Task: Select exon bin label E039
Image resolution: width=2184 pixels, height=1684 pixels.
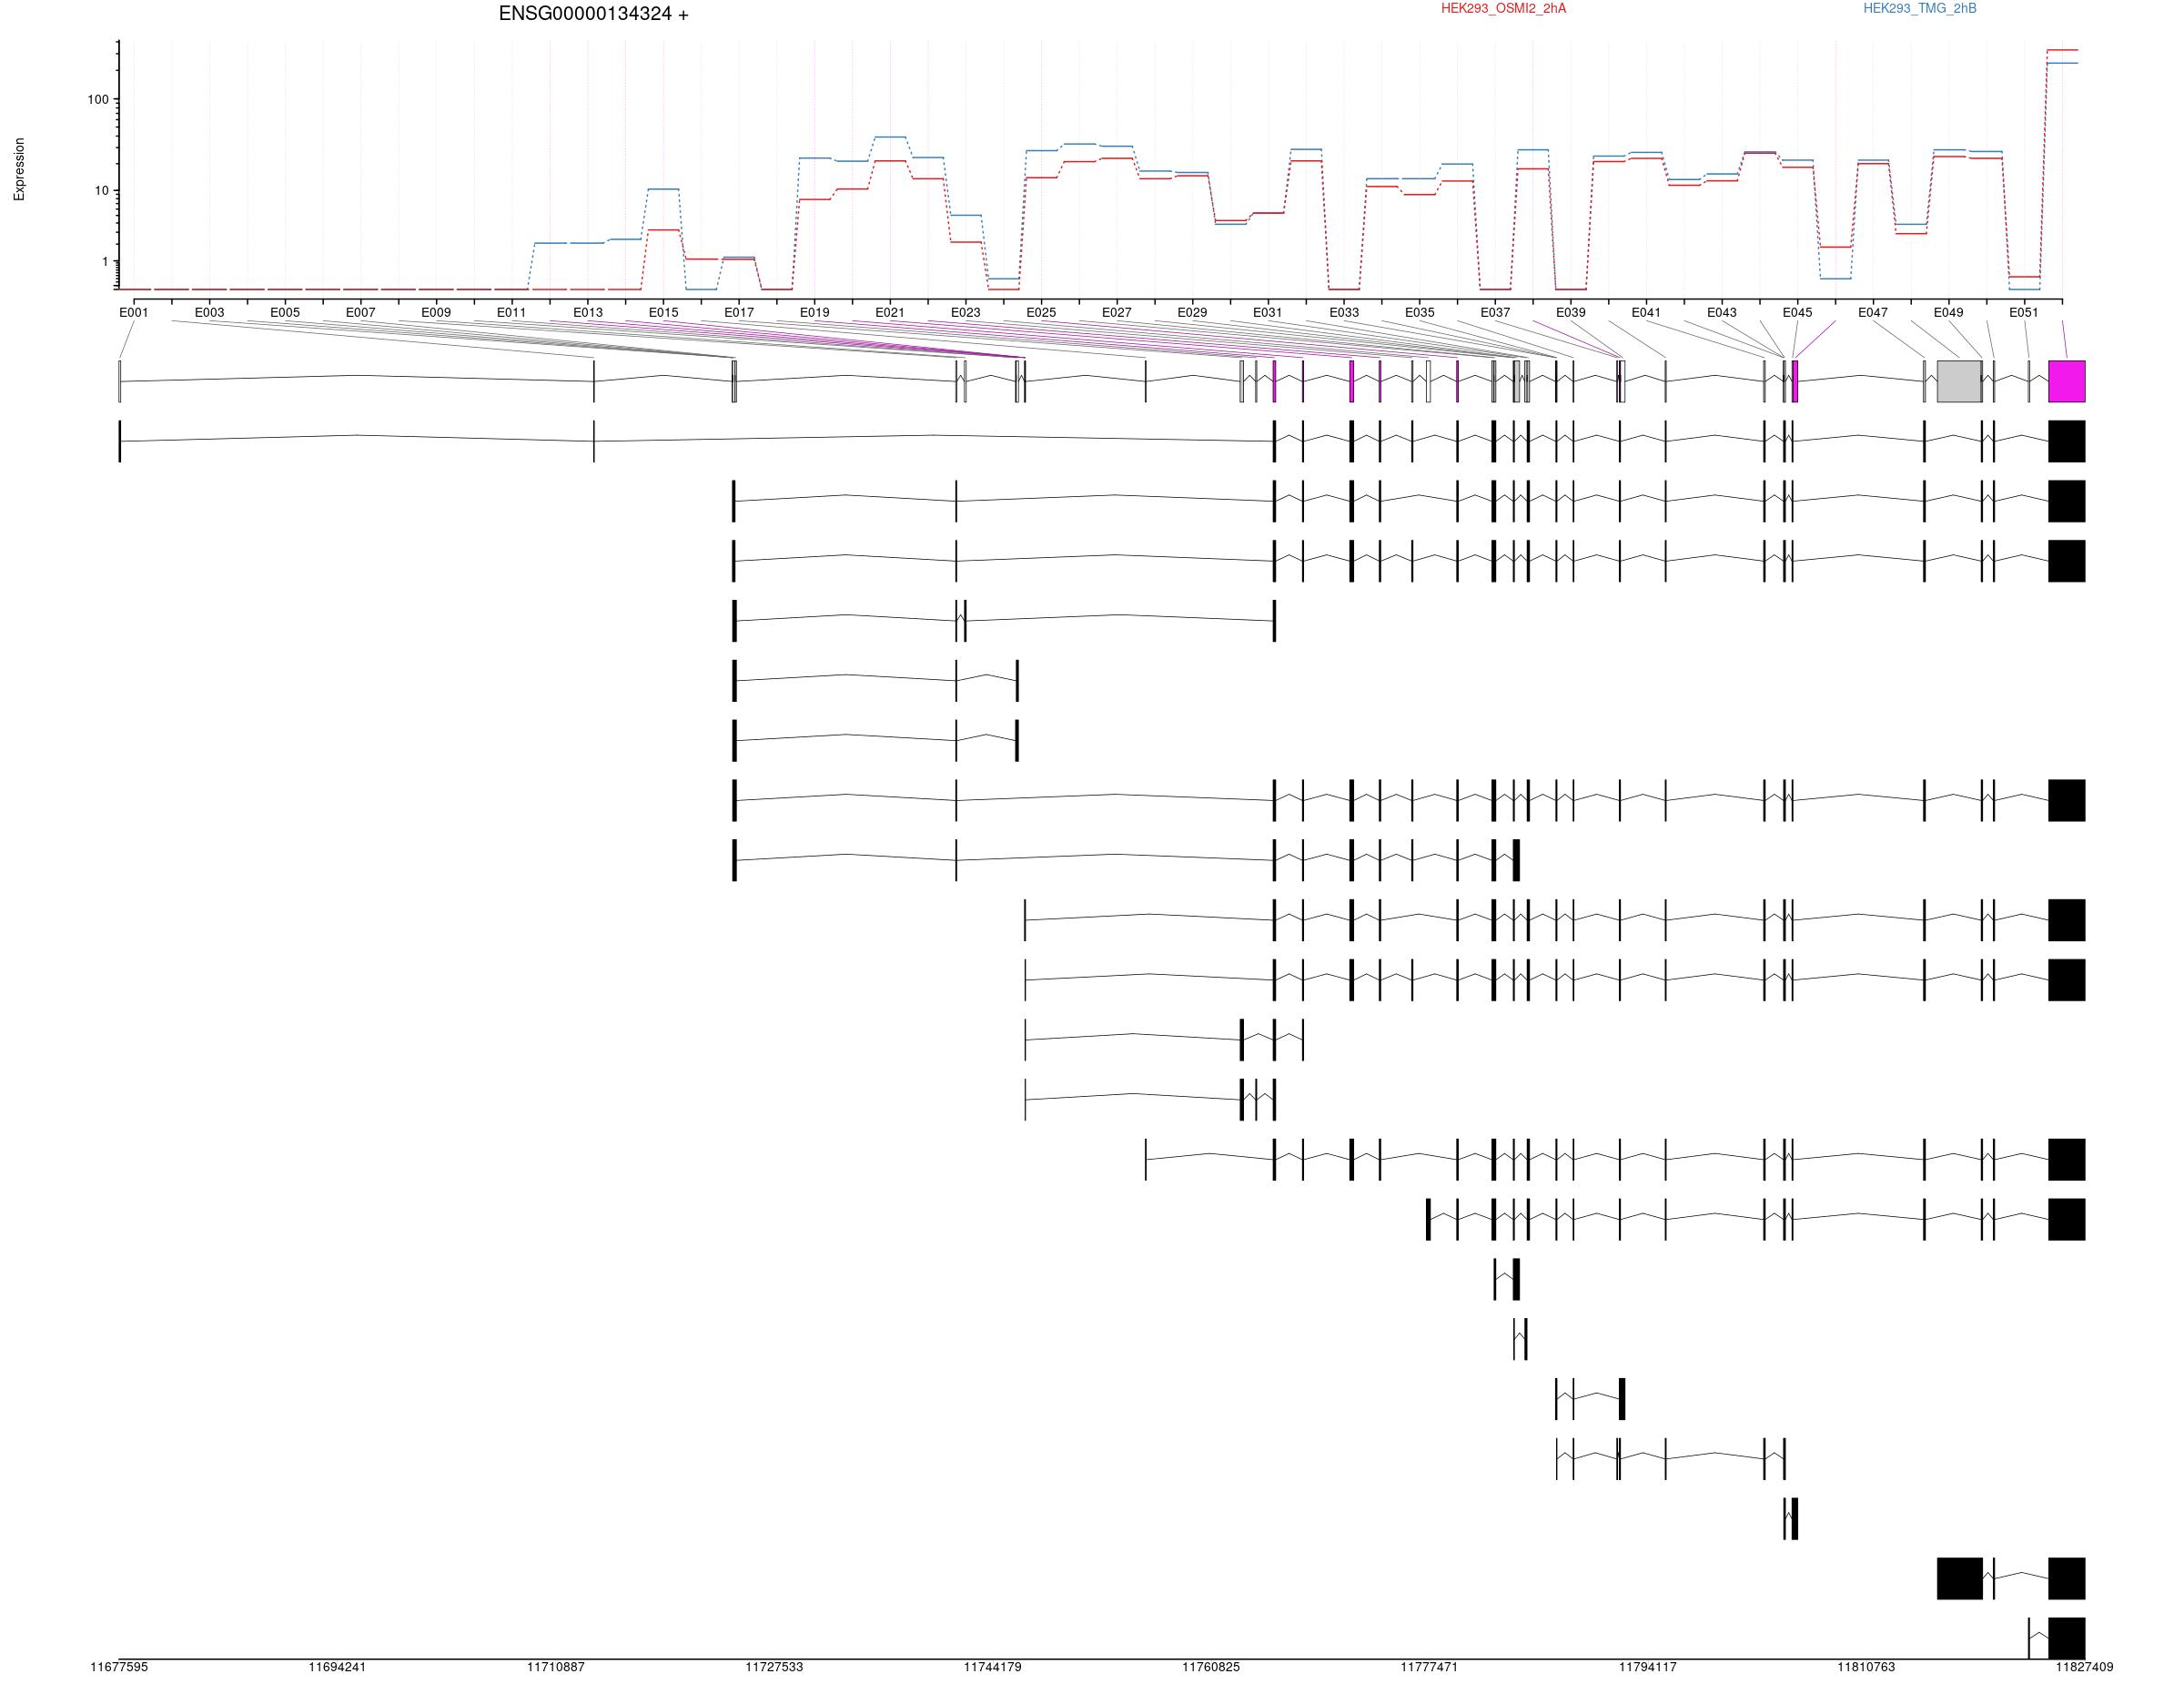Action: [x=1570, y=312]
